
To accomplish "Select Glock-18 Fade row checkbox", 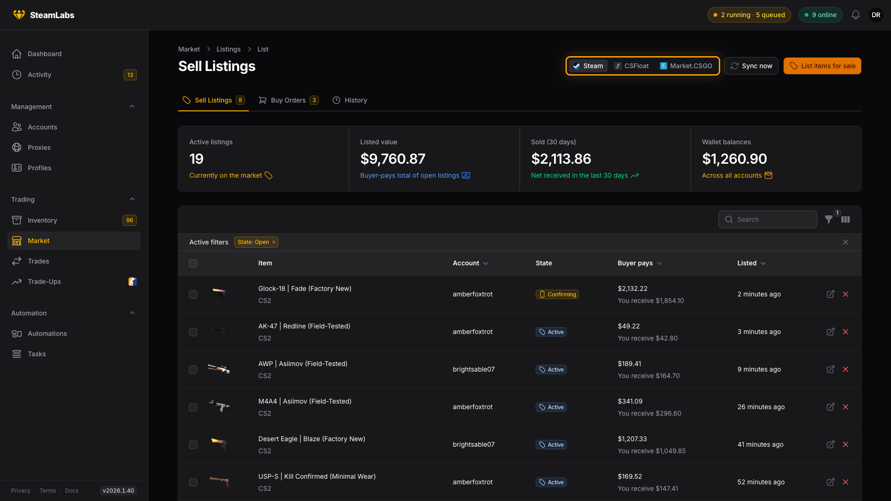I will tap(193, 295).
